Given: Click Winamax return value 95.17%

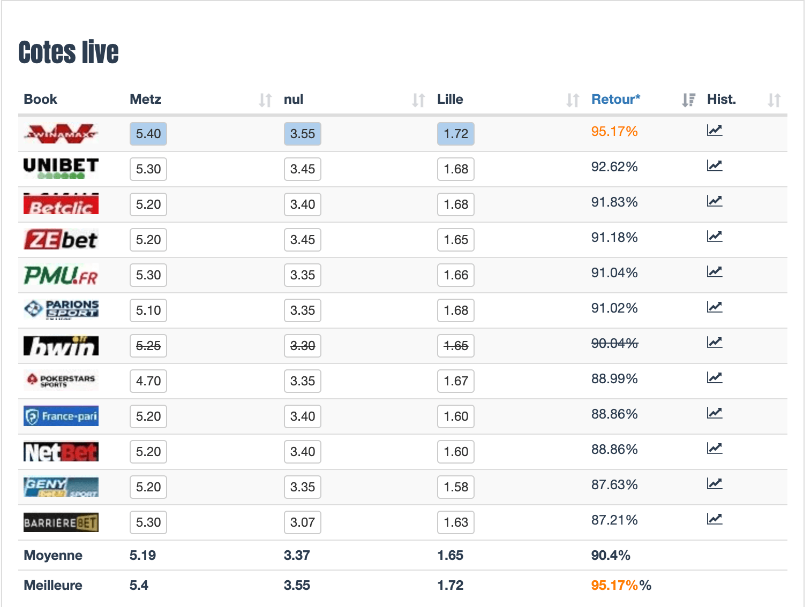Looking at the screenshot, I should click(x=614, y=132).
